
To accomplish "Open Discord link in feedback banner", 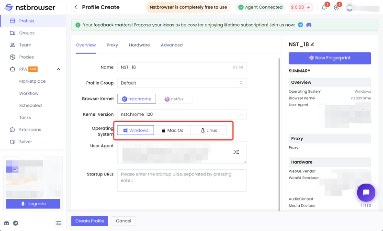I will (309, 25).
